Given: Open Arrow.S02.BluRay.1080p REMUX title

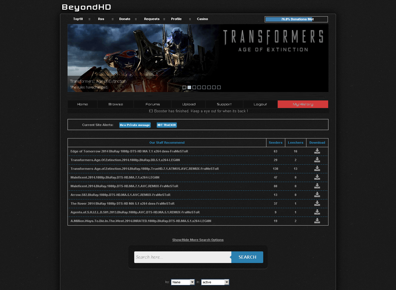Looking at the screenshot, I should coord(121,195).
